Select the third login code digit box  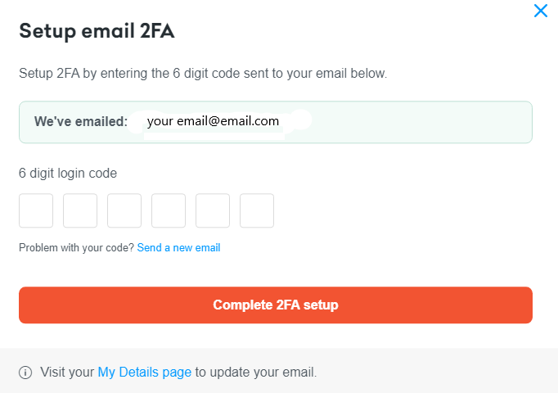tap(124, 210)
